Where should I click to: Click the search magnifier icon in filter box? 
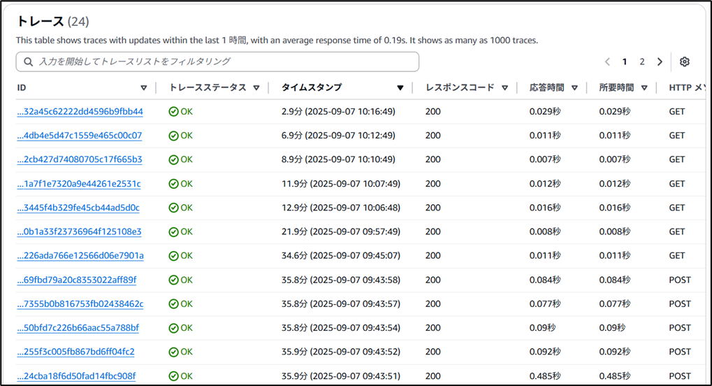[x=29, y=62]
